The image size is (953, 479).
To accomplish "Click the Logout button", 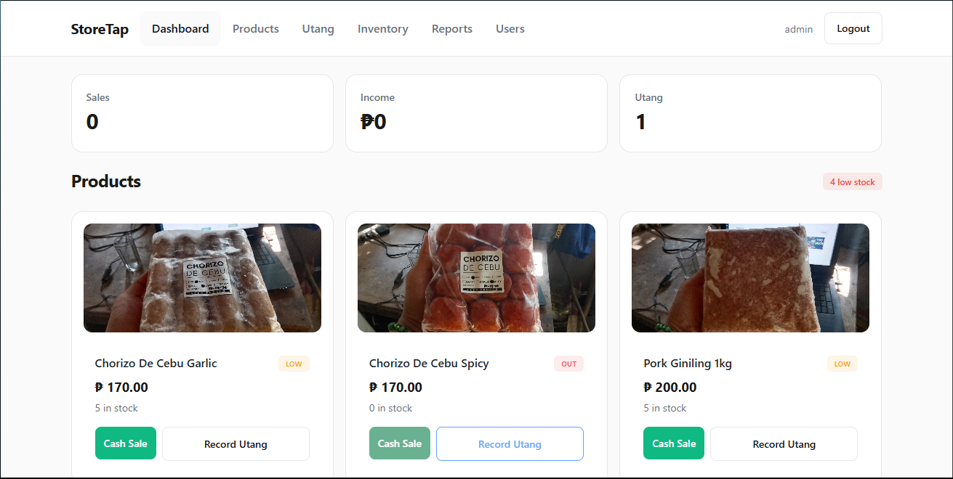I will [853, 28].
